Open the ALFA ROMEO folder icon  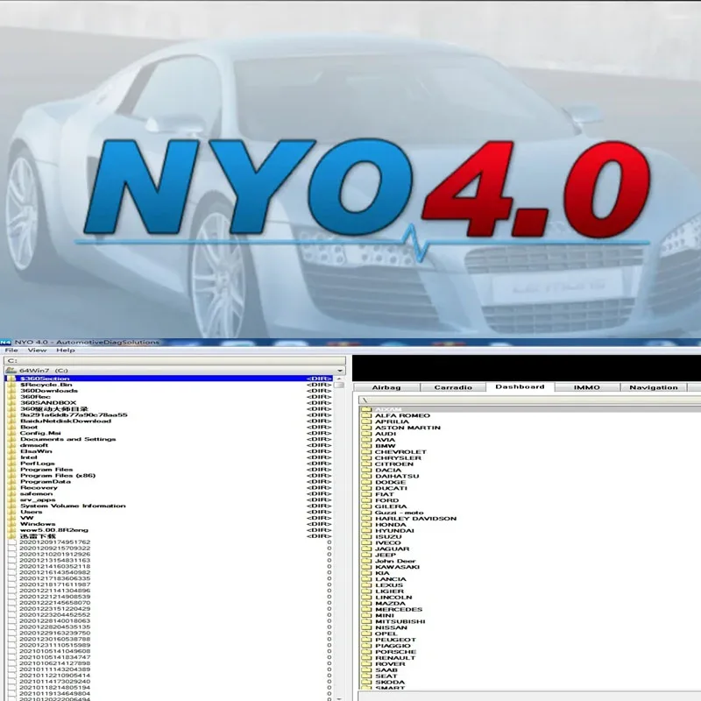[366, 415]
